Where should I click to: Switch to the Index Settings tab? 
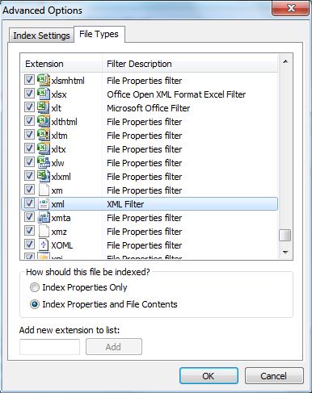point(41,36)
